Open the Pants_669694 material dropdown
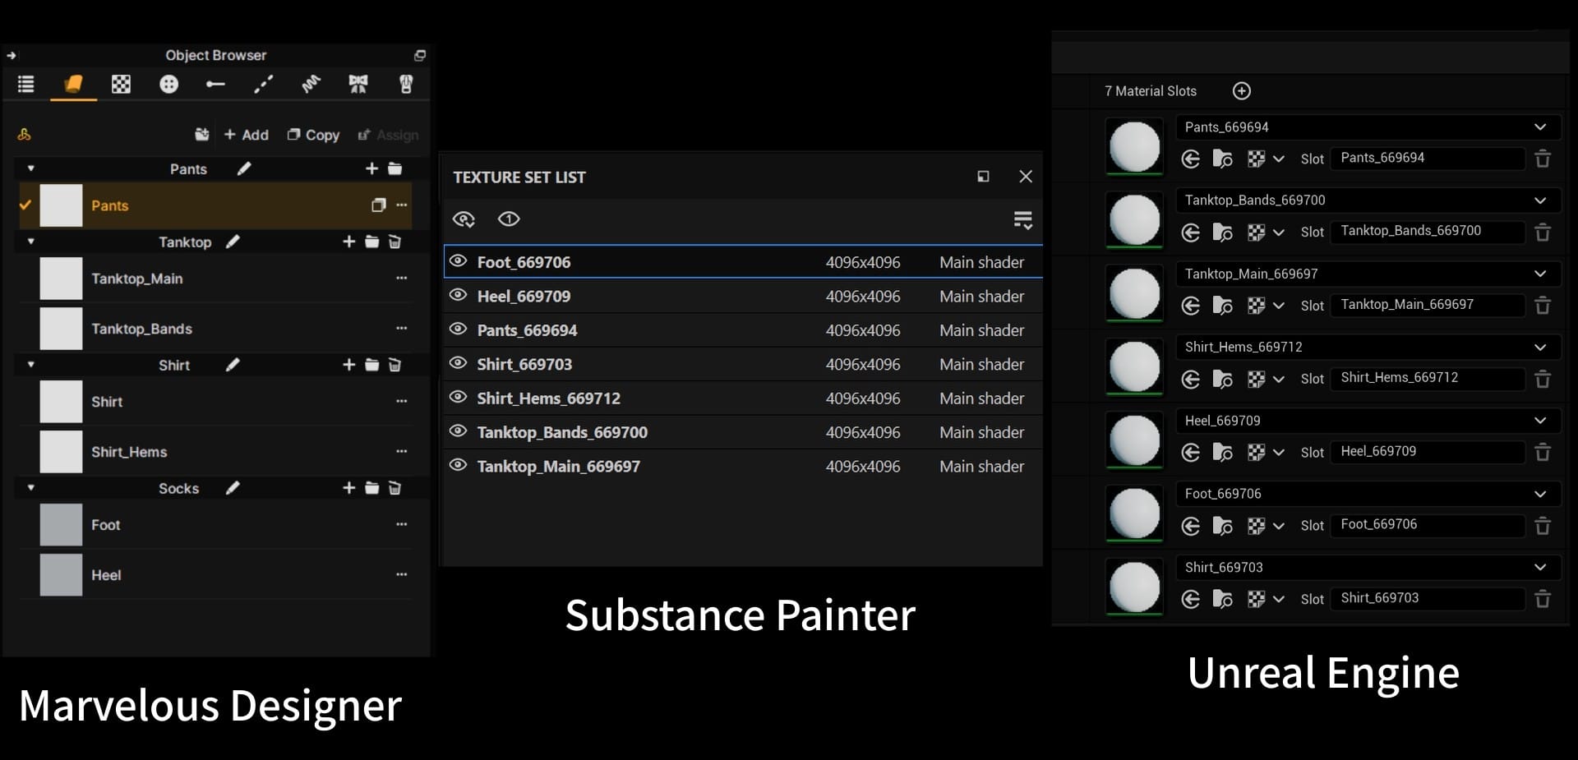This screenshot has height=760, width=1578. pos(1368,127)
